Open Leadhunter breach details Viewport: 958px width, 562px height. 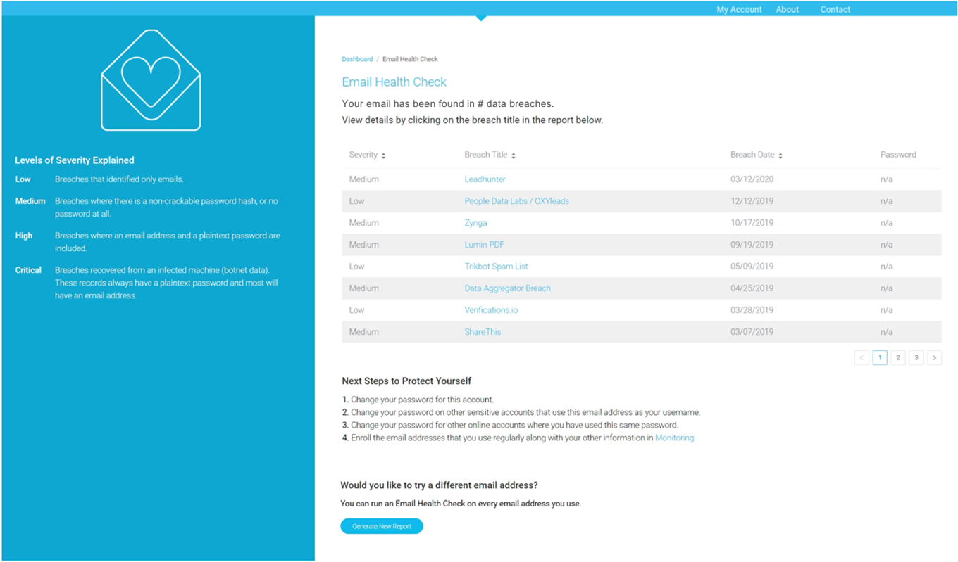(485, 179)
